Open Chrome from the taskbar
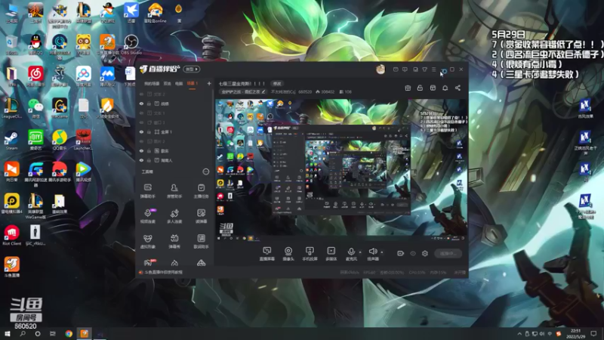The height and width of the screenshot is (340, 604). [69, 333]
